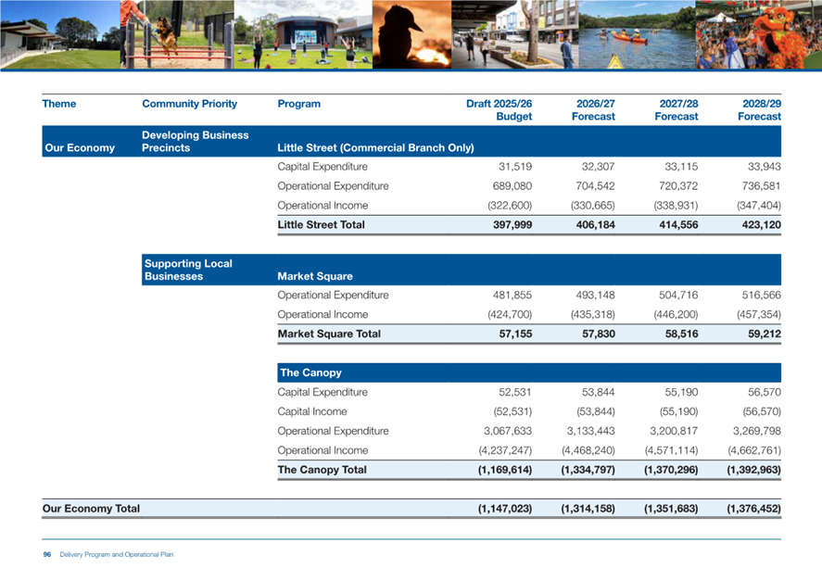
Task: Click the page number 96
Action: pyautogui.click(x=46, y=554)
